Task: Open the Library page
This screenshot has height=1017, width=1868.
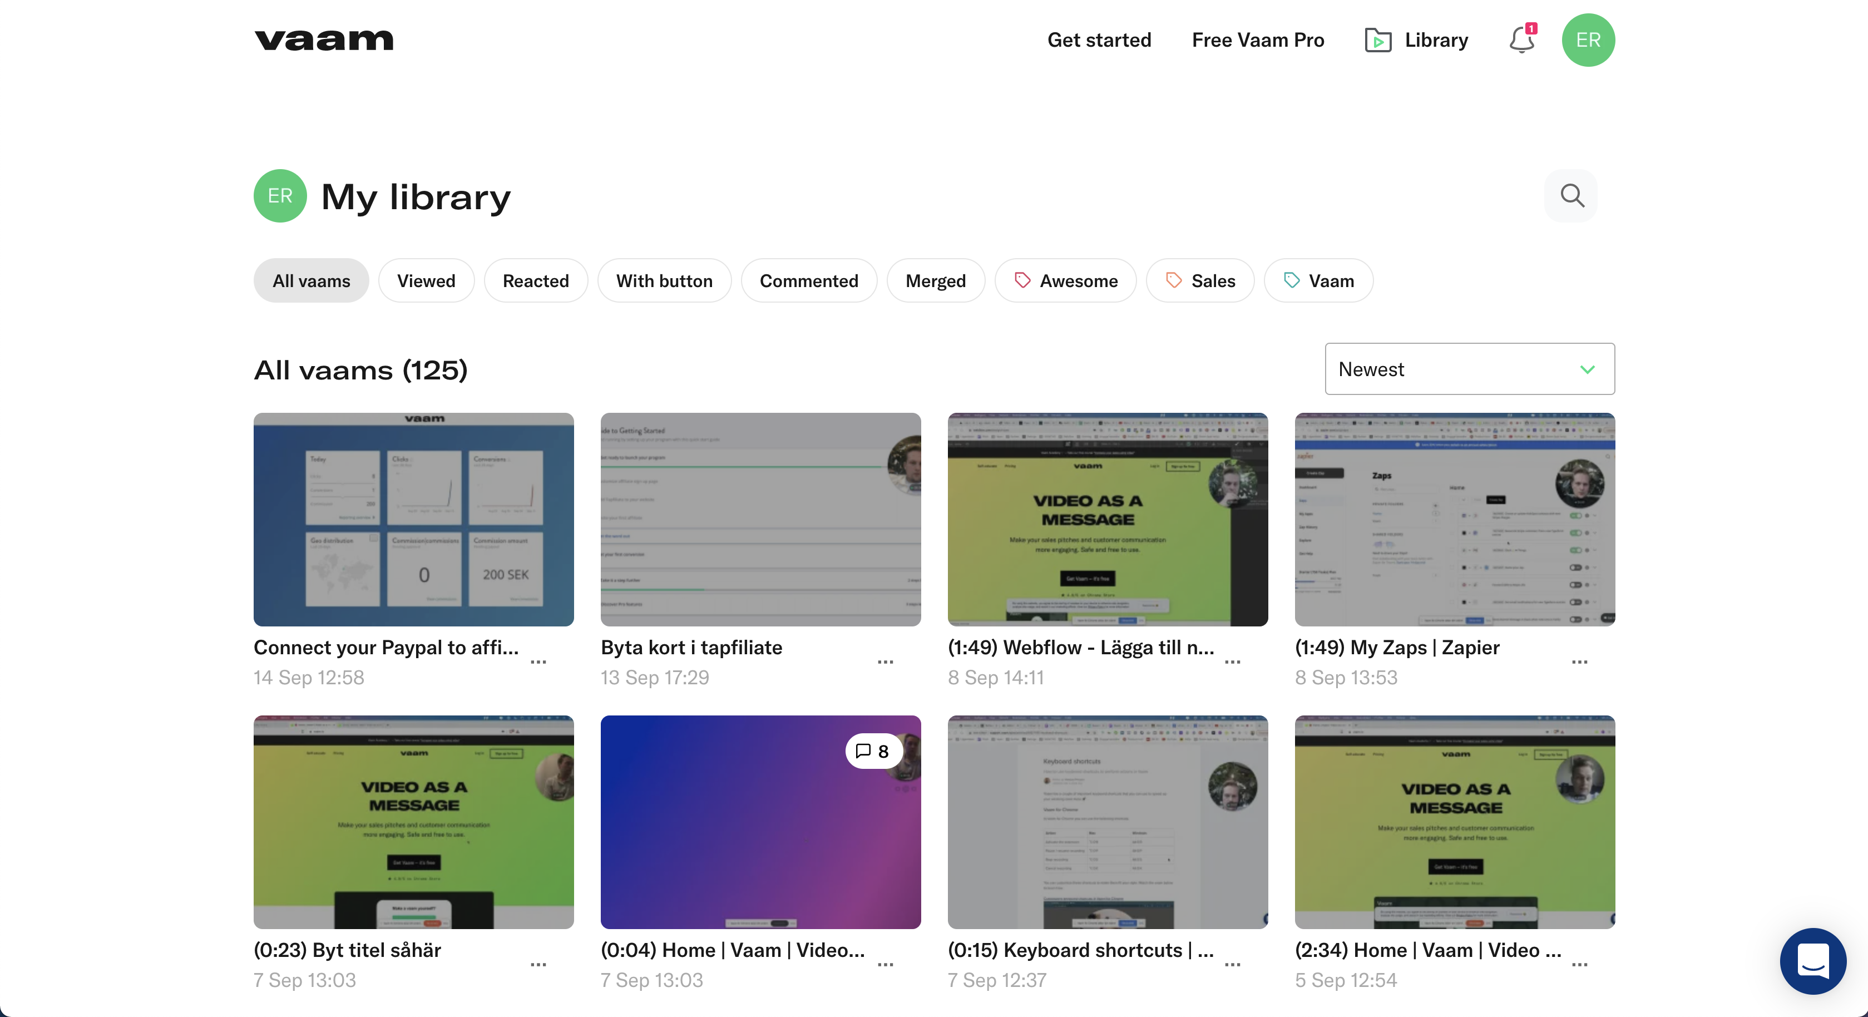Action: pos(1416,40)
